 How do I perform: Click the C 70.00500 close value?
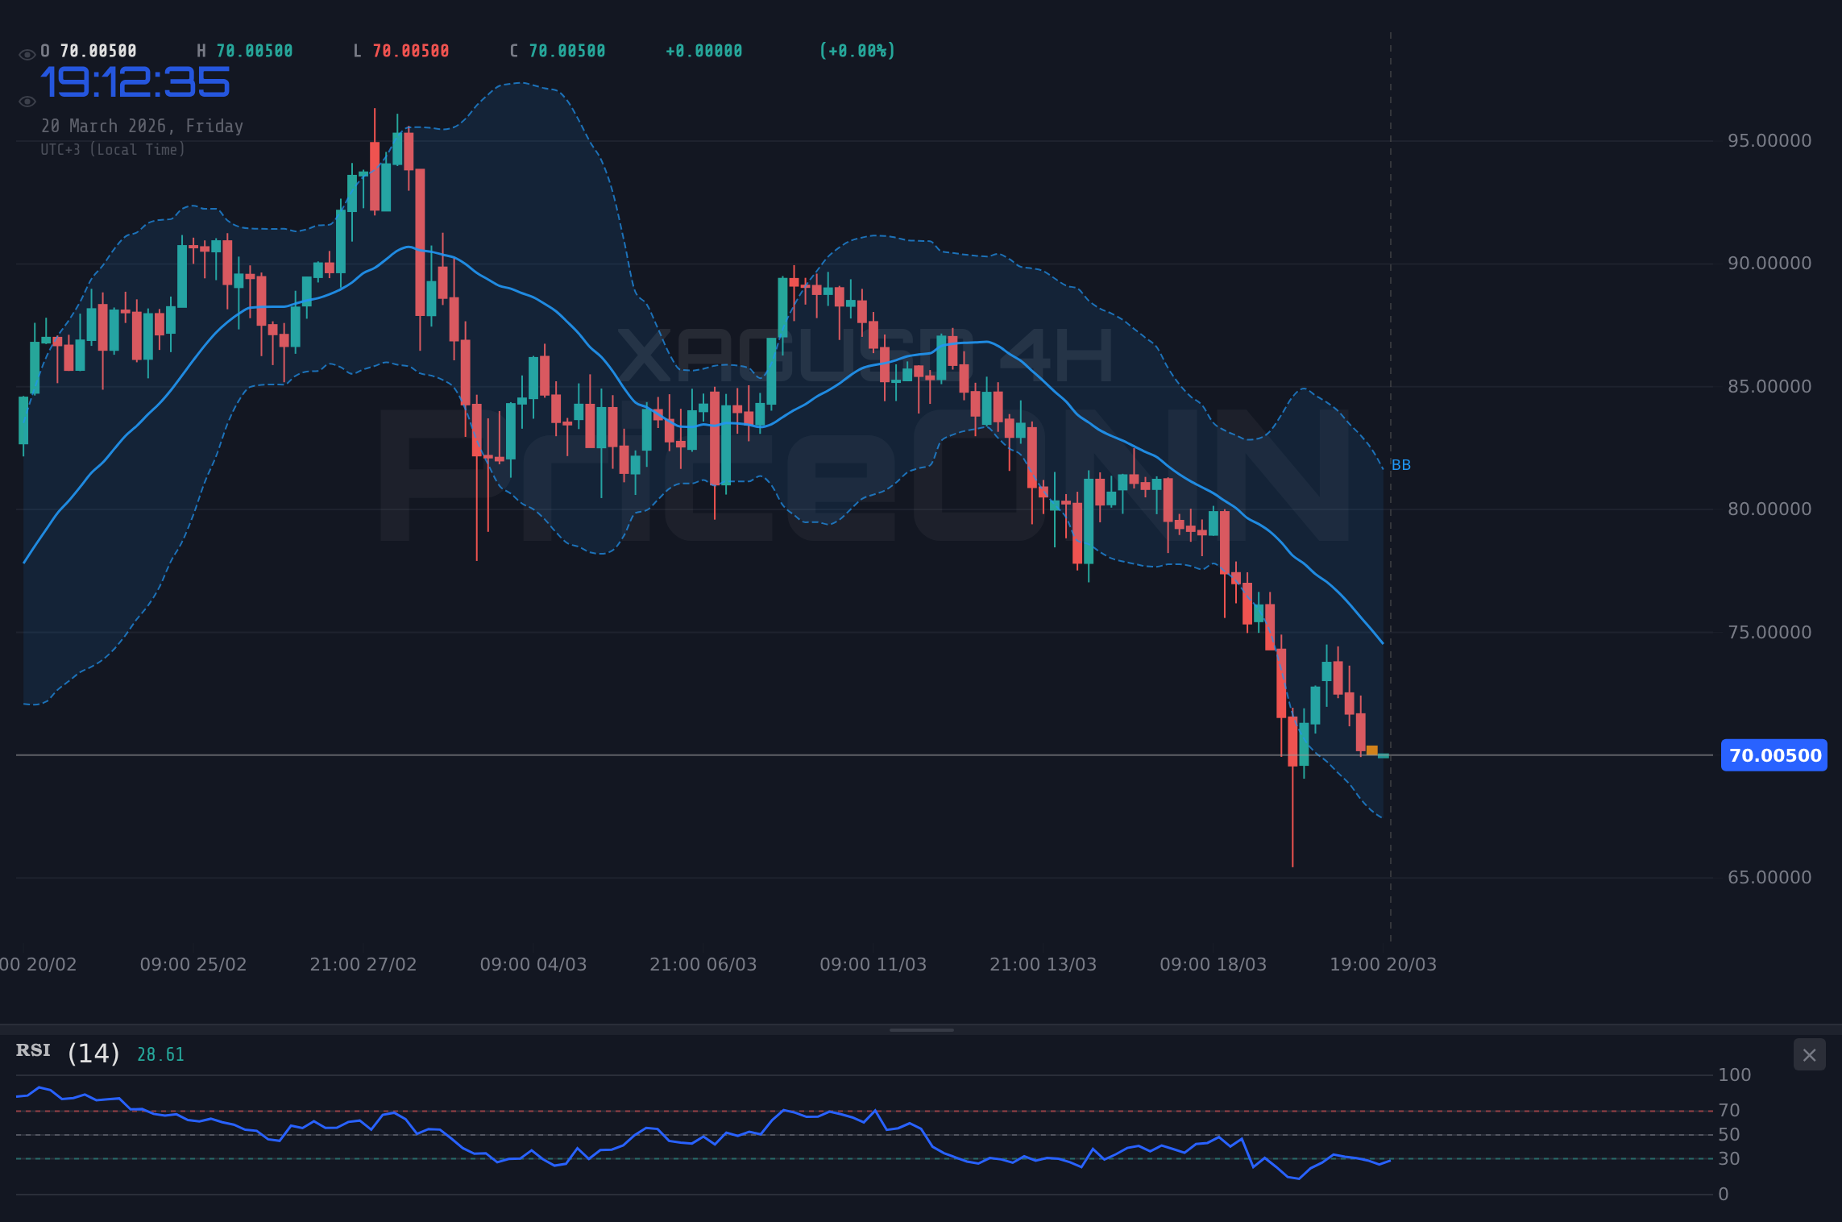(556, 50)
